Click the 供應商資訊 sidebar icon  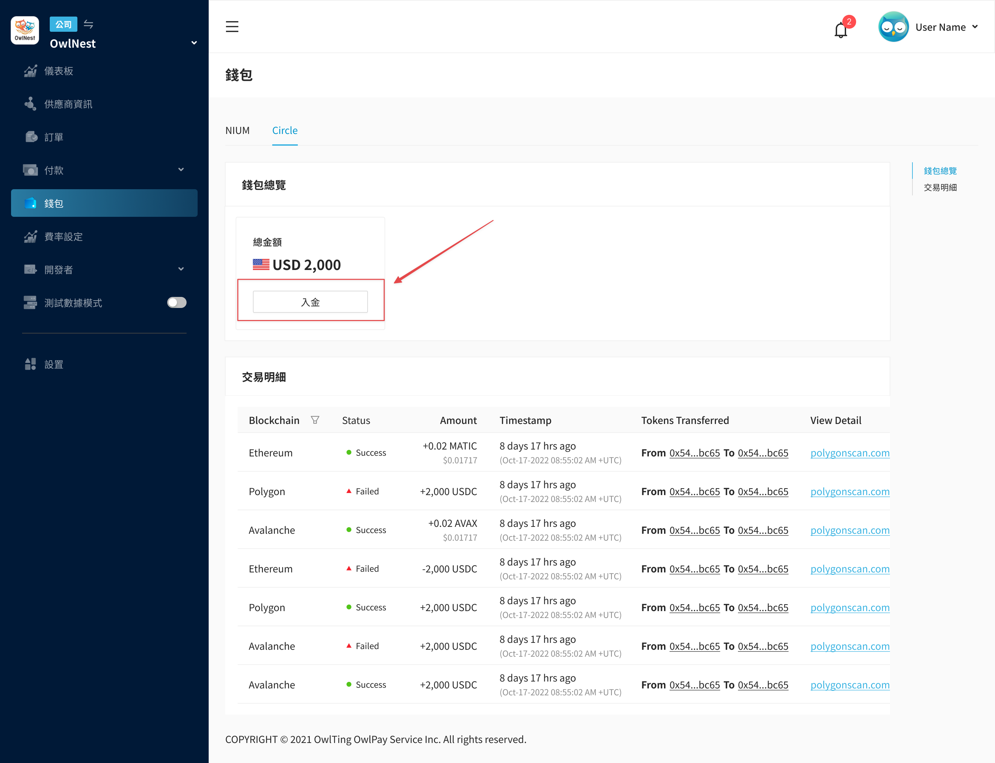tap(30, 104)
